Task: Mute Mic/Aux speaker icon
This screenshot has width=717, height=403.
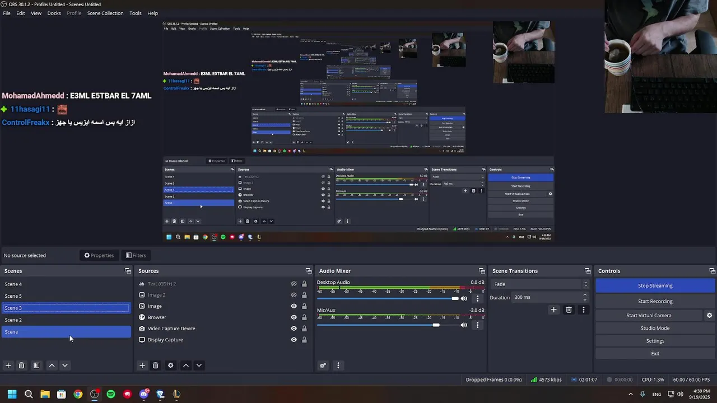Action: click(464, 325)
